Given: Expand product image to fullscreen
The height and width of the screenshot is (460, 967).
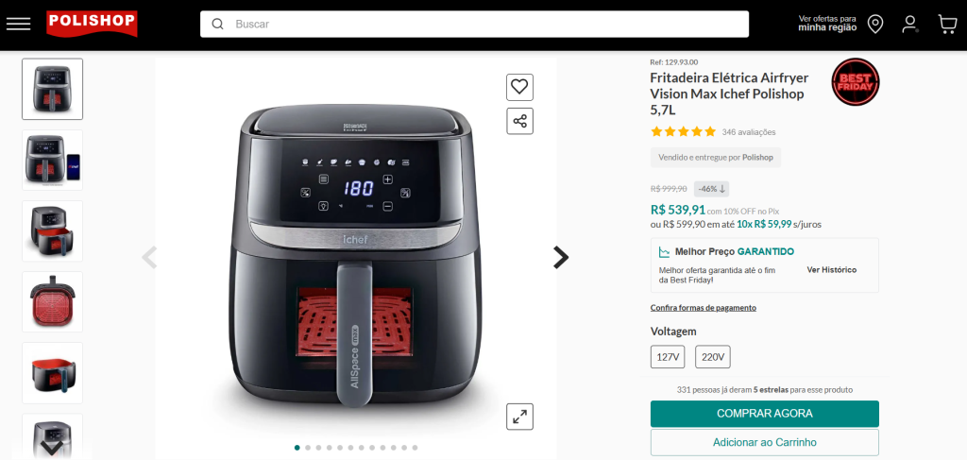Looking at the screenshot, I should coord(520,417).
